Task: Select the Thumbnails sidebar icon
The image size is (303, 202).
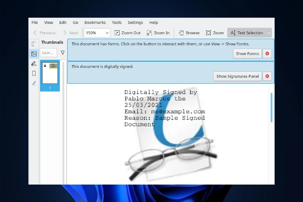Action: [34, 54]
